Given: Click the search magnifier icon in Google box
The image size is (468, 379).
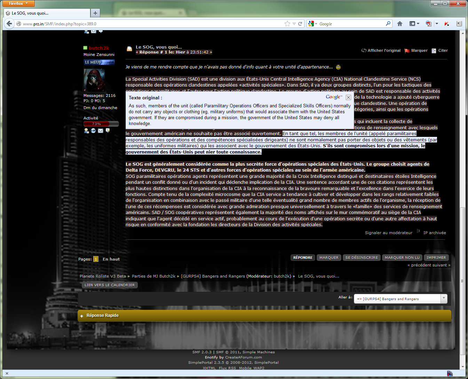Looking at the screenshot, I should click(x=388, y=24).
